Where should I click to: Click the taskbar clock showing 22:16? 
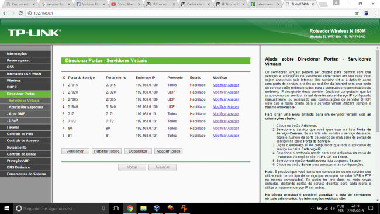tap(355, 208)
